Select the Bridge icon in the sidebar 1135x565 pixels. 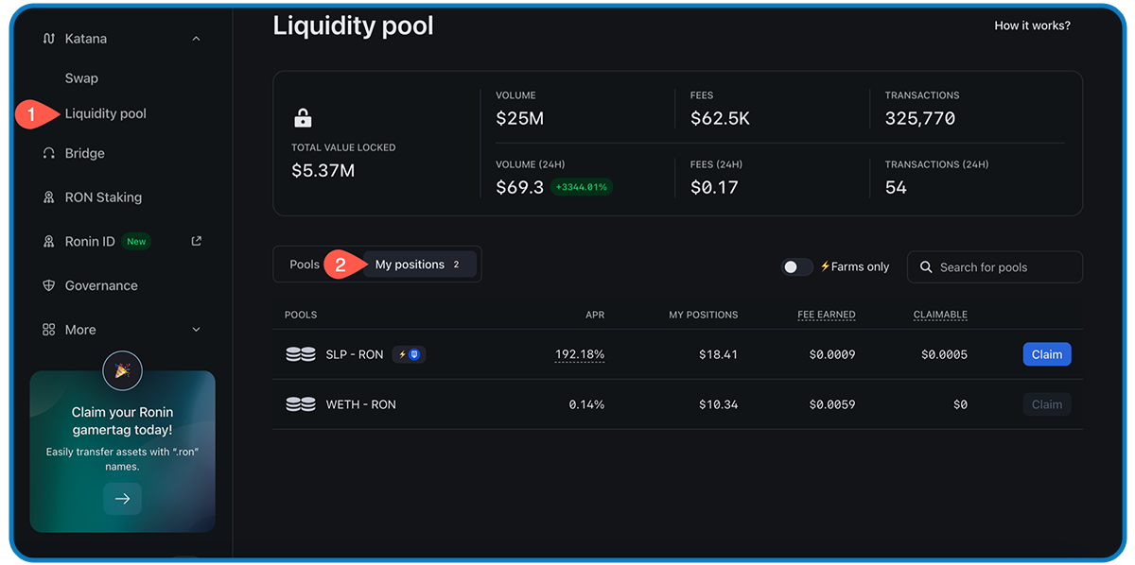pyautogui.click(x=47, y=152)
